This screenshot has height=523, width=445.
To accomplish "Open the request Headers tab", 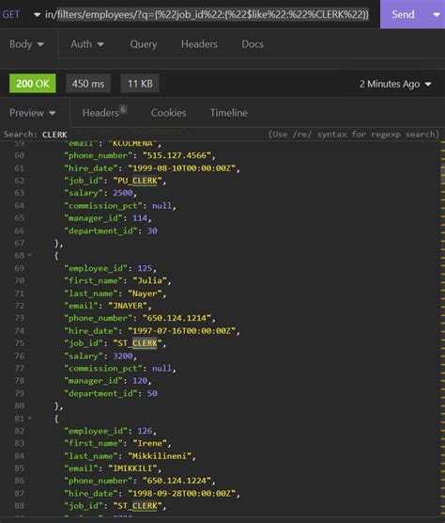I will 199,44.
